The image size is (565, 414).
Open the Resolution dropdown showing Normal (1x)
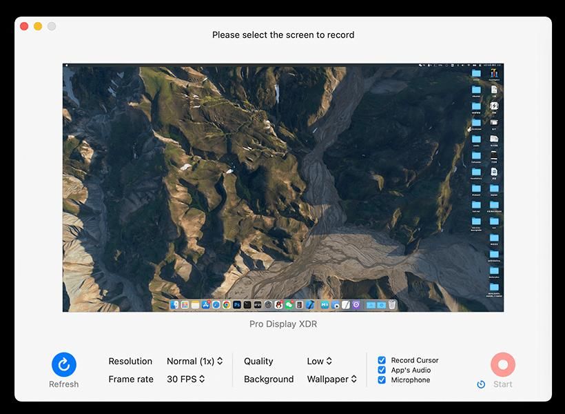tap(194, 361)
